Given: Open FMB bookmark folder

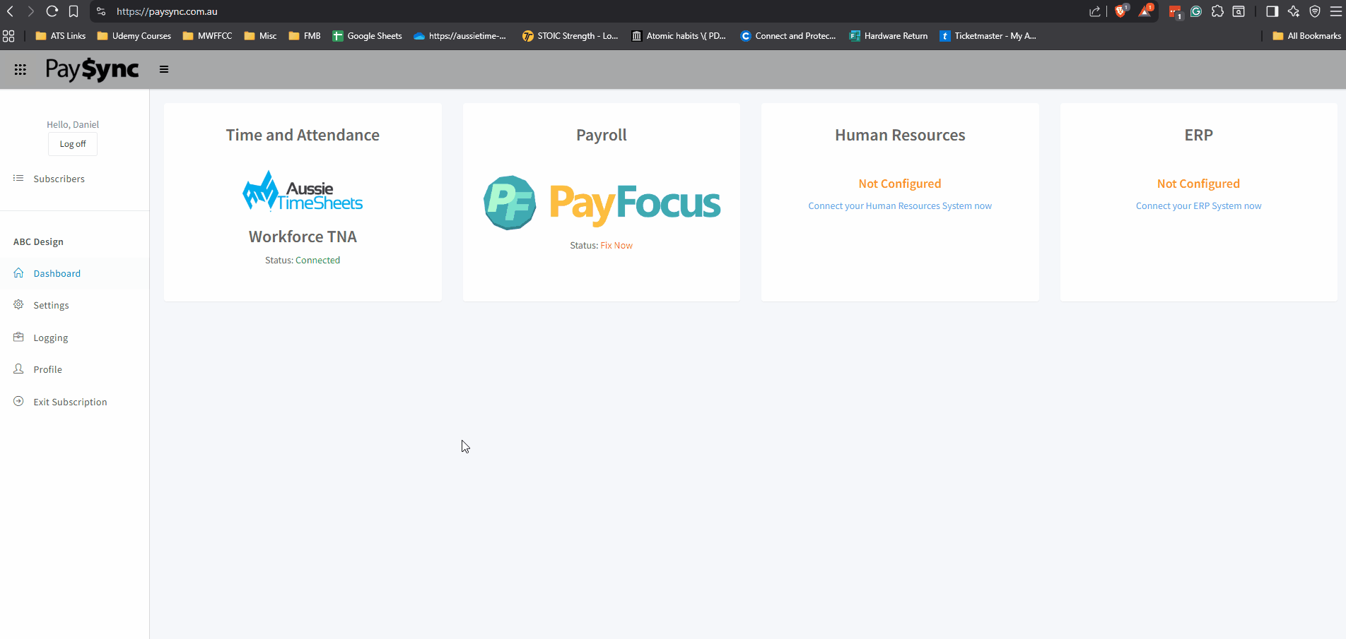Looking at the screenshot, I should (305, 36).
